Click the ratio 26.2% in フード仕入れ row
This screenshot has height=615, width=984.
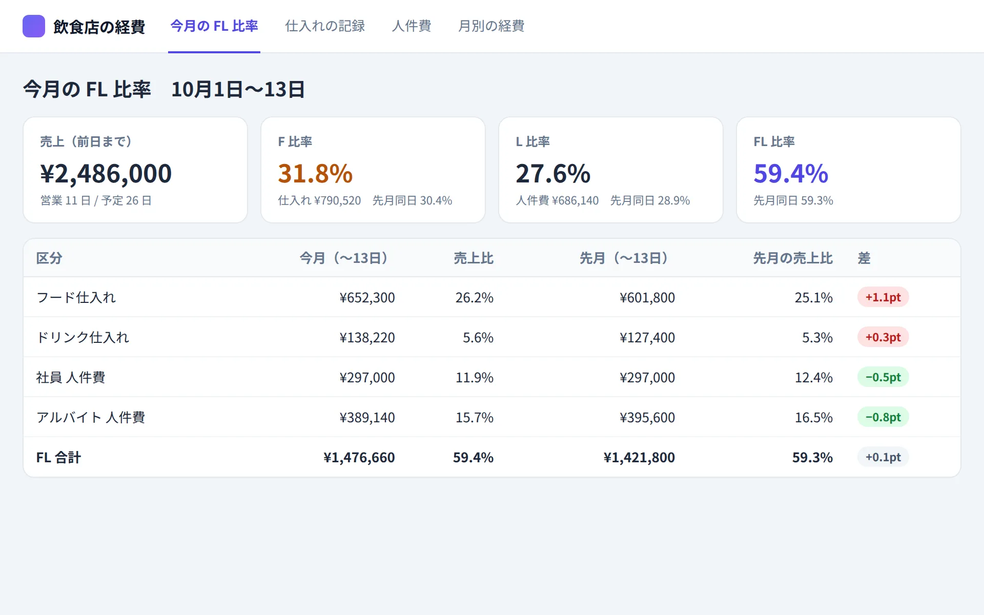[x=475, y=297]
